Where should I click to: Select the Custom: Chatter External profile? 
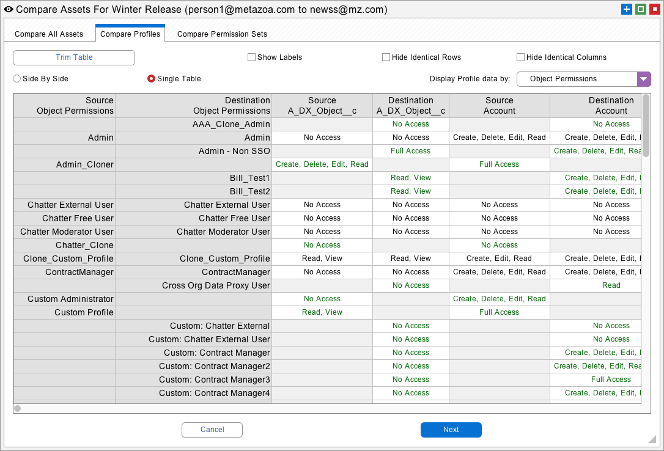pos(194,326)
